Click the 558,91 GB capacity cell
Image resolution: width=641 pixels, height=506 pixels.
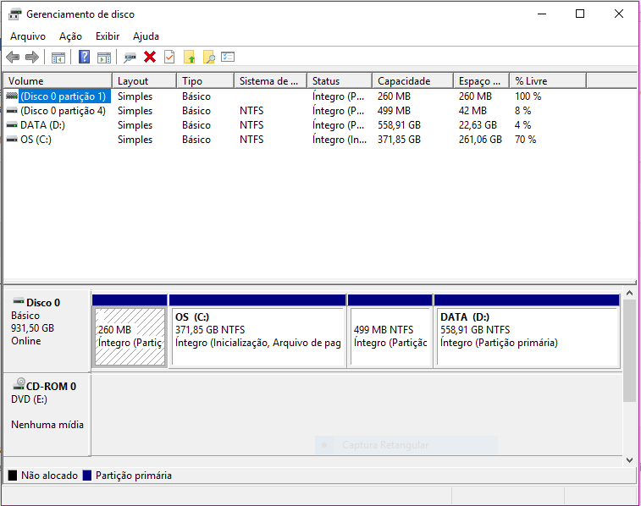tap(399, 125)
